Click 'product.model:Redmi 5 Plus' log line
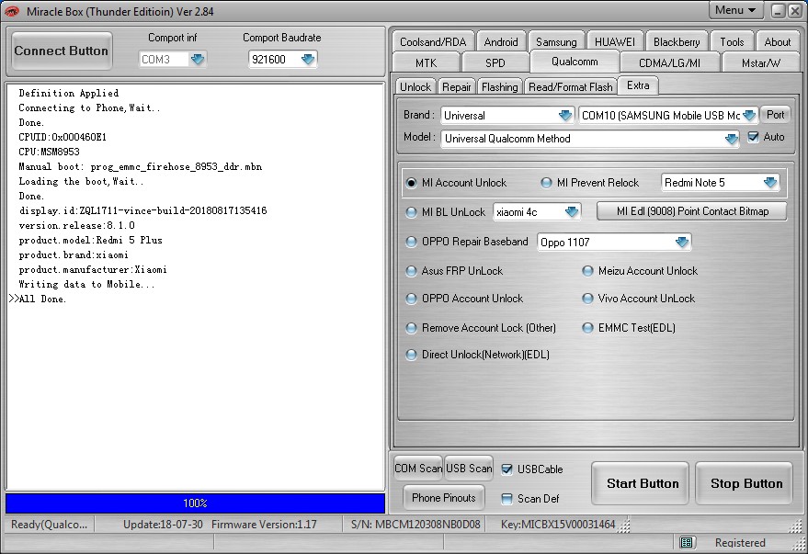Image resolution: width=808 pixels, height=554 pixels. pyautogui.click(x=90, y=240)
